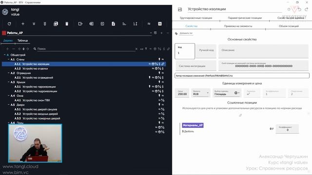Select A.1.2 Устройство отделки row

tap(84, 69)
